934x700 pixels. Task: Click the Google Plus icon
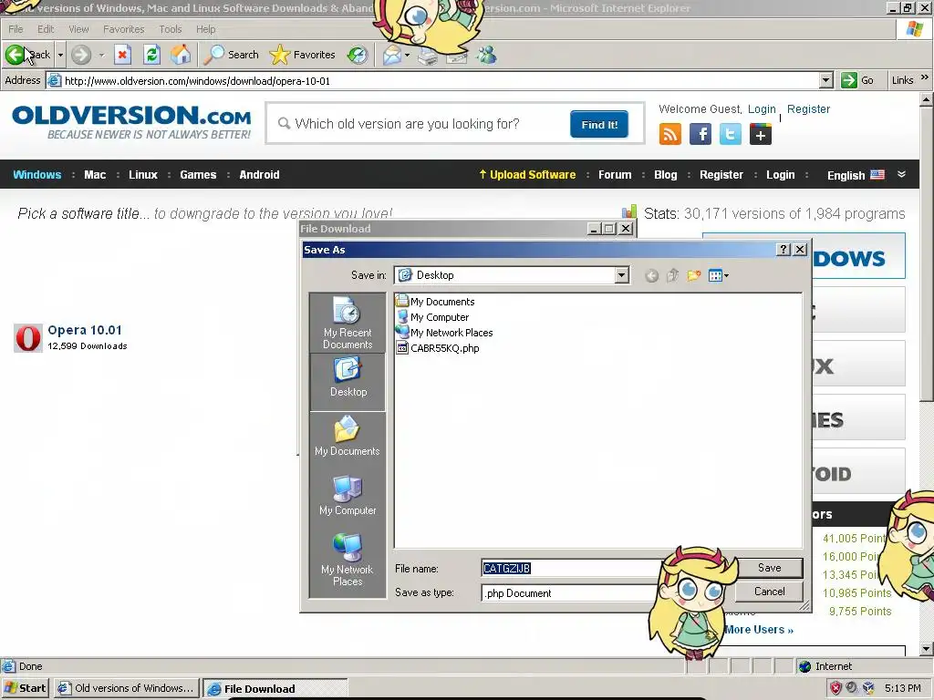[760, 134]
